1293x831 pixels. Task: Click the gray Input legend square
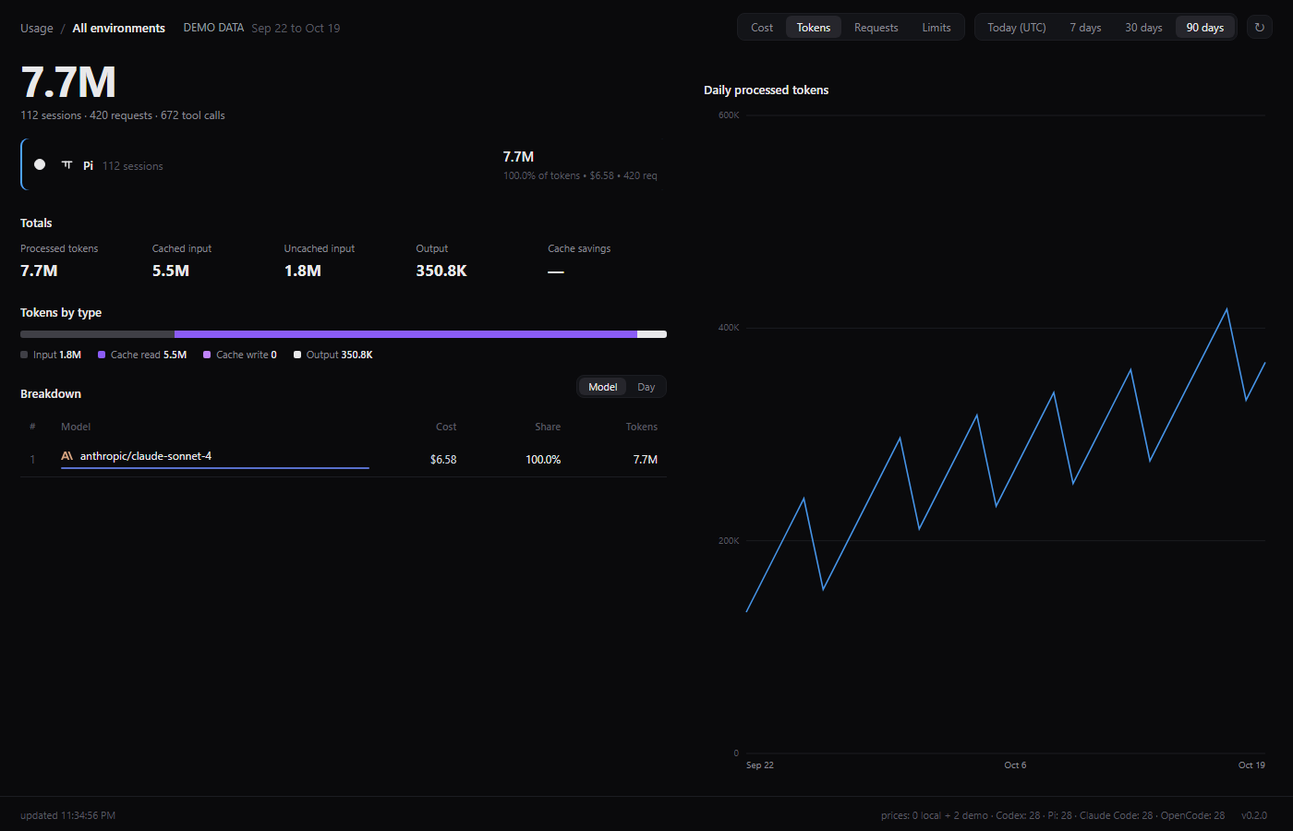(24, 355)
